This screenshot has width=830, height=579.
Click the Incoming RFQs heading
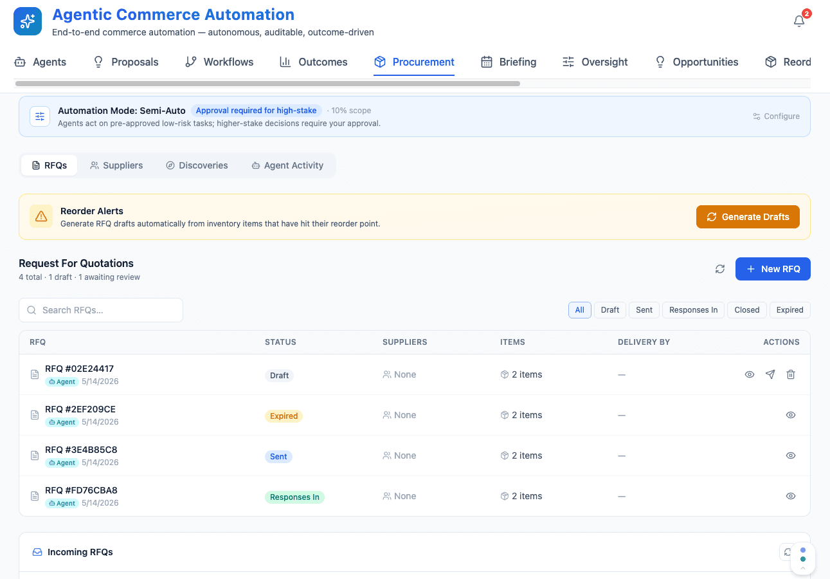click(80, 552)
